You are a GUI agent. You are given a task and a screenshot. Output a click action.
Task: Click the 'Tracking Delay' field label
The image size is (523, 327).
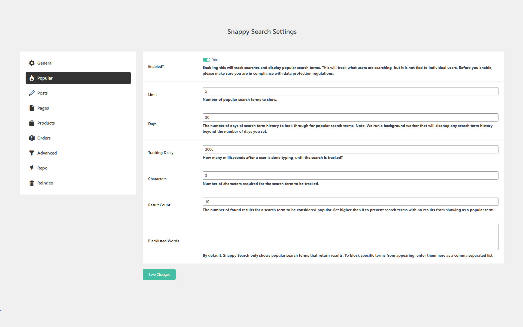point(161,153)
